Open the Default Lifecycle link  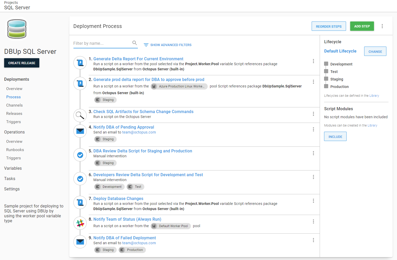click(340, 51)
